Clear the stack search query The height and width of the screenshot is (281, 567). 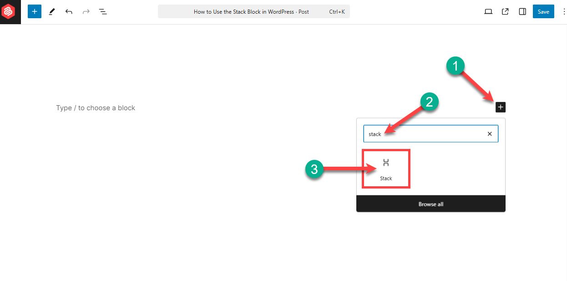[x=489, y=133]
